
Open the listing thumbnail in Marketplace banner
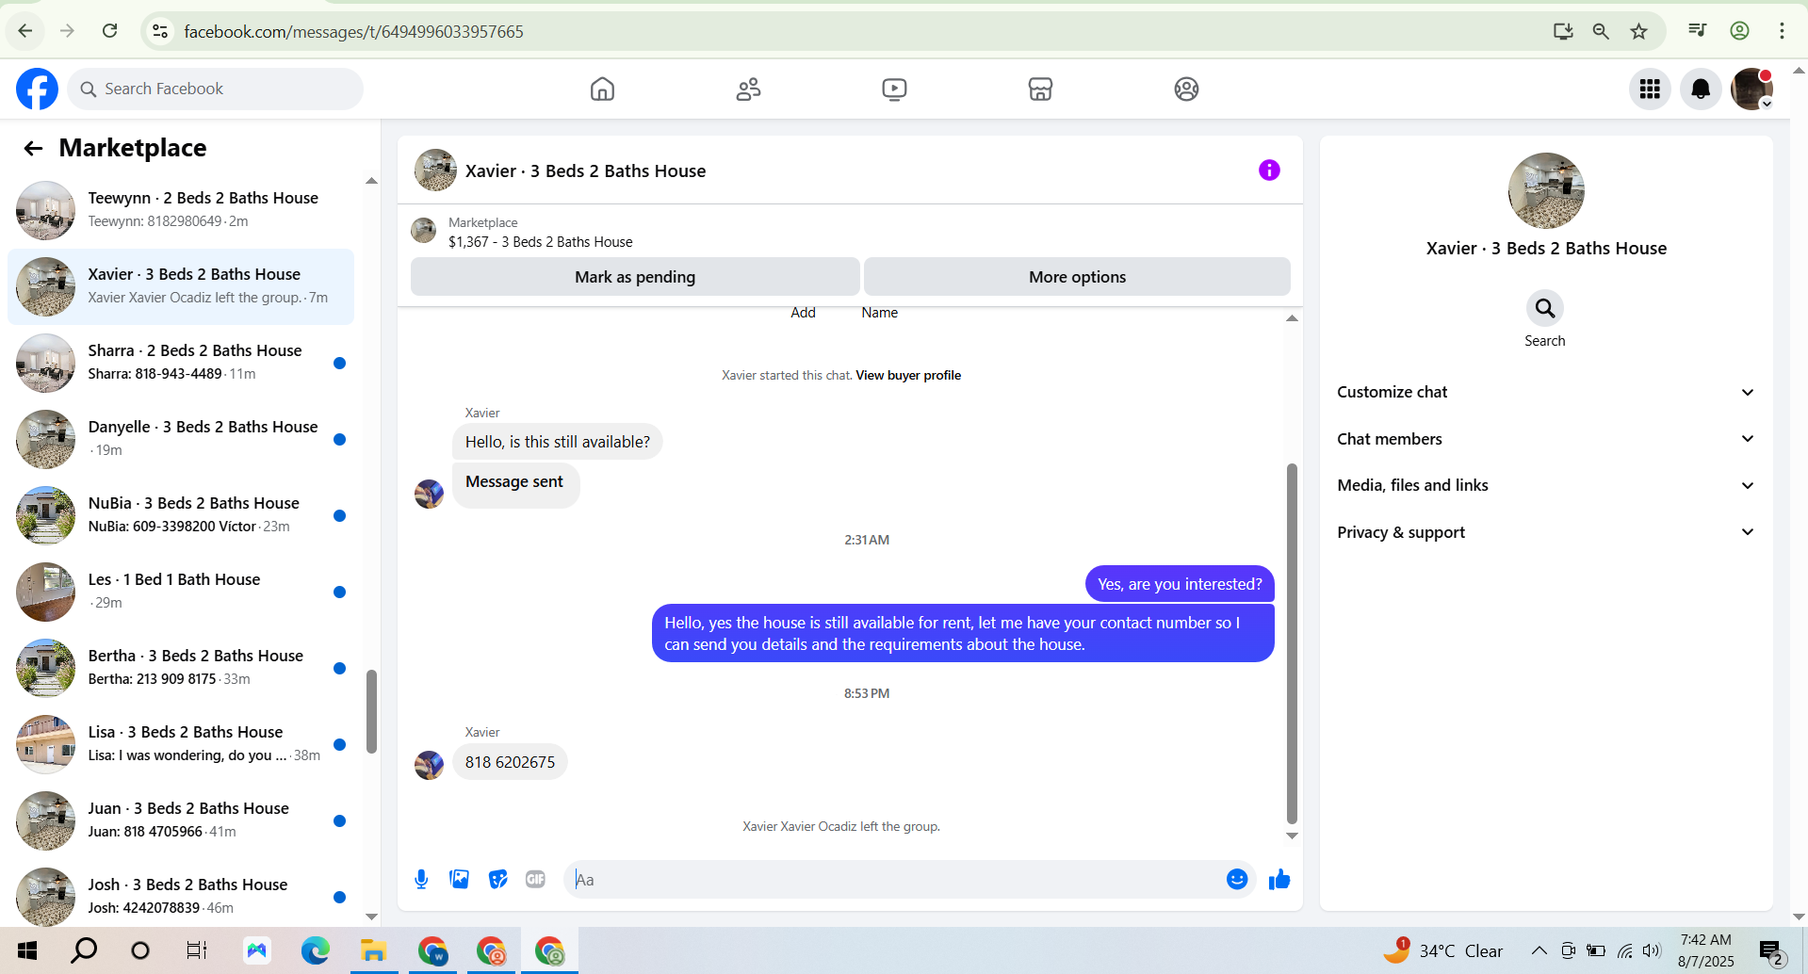423,231
